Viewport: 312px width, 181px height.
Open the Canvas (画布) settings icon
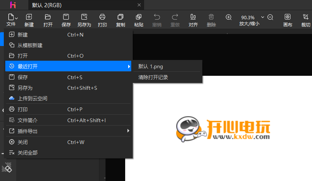287,17
